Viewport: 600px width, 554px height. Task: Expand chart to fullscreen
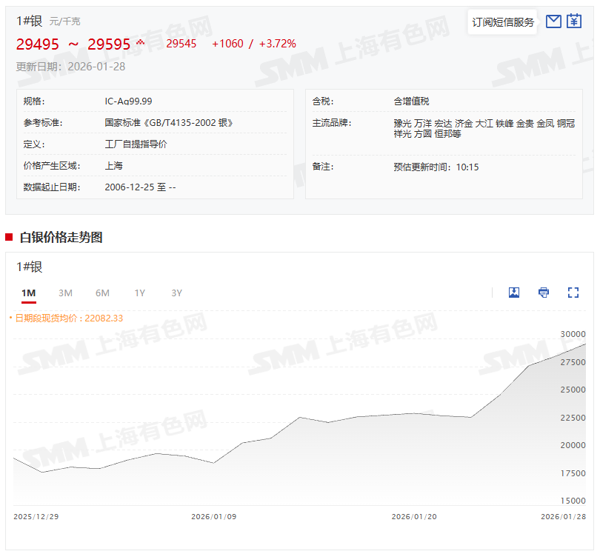[573, 293]
